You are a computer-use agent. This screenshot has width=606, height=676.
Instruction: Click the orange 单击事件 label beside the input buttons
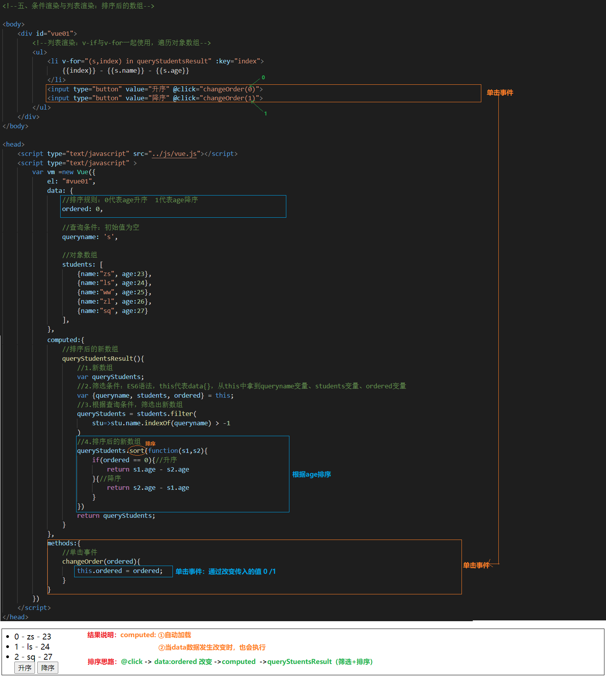click(500, 93)
